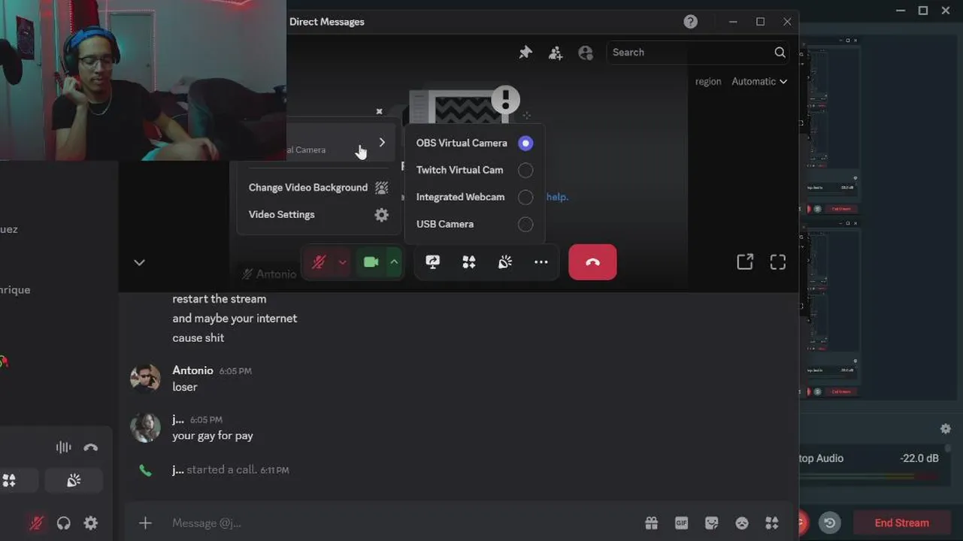Click the search magnifier icon
Viewport: 963px width, 541px height.
pos(780,53)
